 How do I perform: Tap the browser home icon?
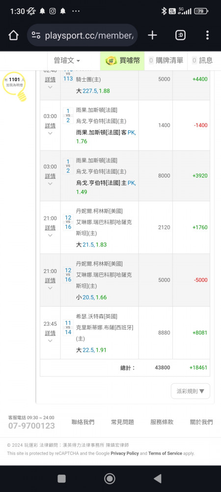(x=13, y=35)
